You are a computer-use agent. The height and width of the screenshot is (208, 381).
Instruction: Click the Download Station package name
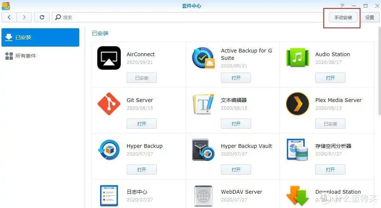(x=338, y=192)
